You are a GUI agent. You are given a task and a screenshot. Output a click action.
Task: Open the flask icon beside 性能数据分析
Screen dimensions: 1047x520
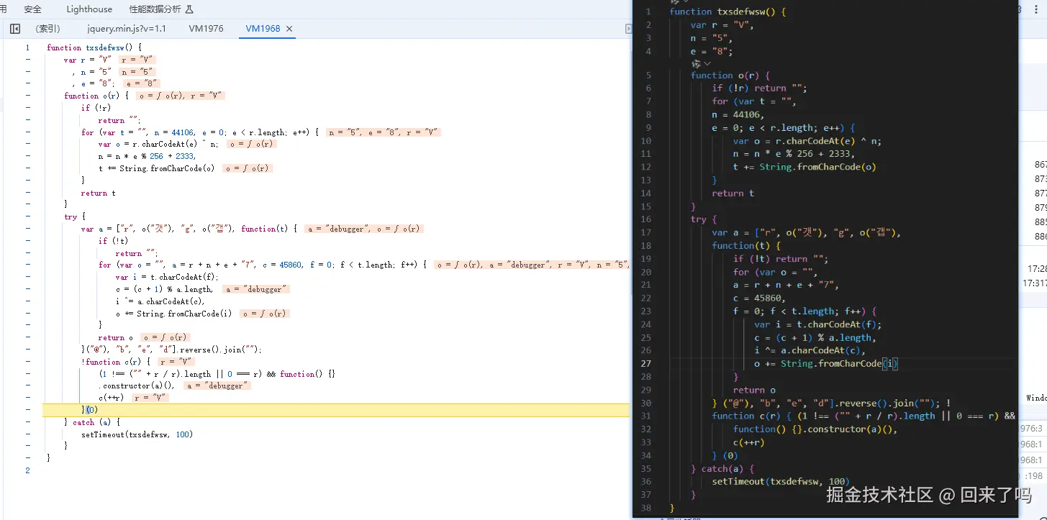tap(189, 9)
